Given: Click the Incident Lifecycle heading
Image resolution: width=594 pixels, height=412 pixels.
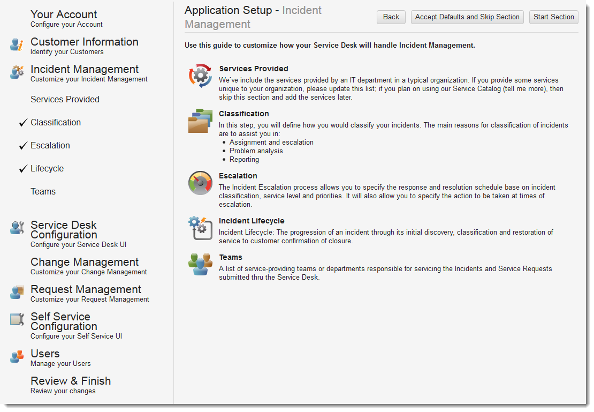Looking at the screenshot, I should pyautogui.click(x=252, y=221).
